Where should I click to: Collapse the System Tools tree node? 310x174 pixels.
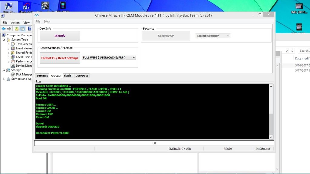[4, 40]
